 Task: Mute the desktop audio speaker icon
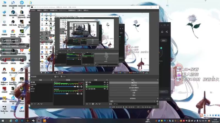click(78, 94)
